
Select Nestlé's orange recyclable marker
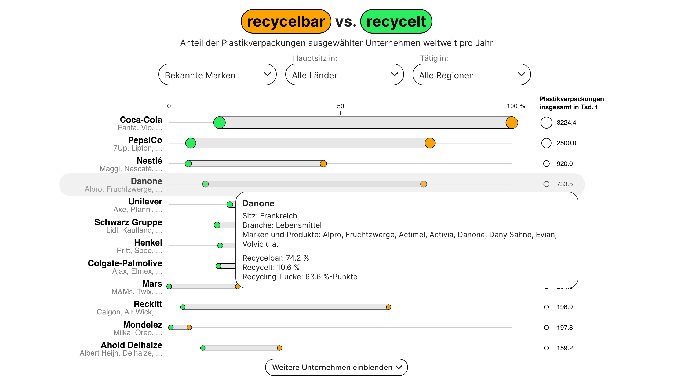323,163
